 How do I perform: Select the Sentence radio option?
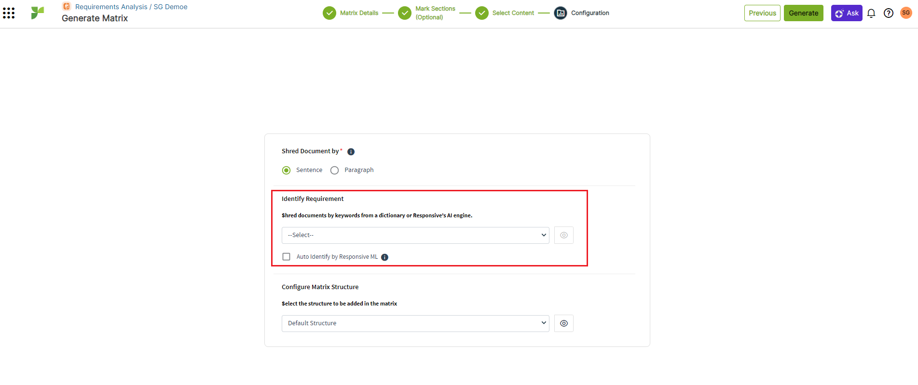point(287,170)
